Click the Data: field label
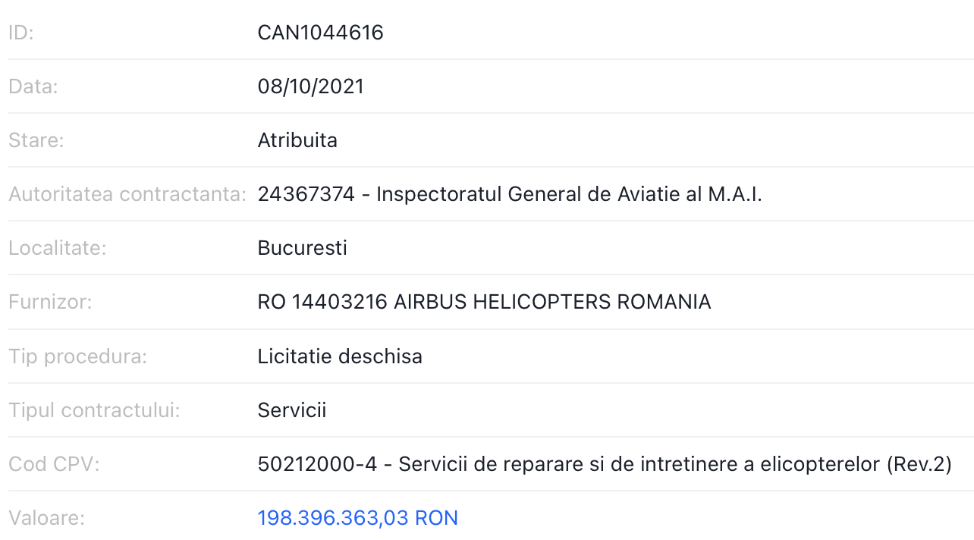The width and height of the screenshot is (974, 540). point(33,86)
